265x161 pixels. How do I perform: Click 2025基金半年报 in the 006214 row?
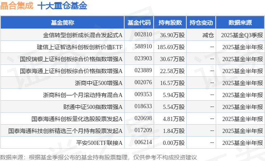click(243, 143)
